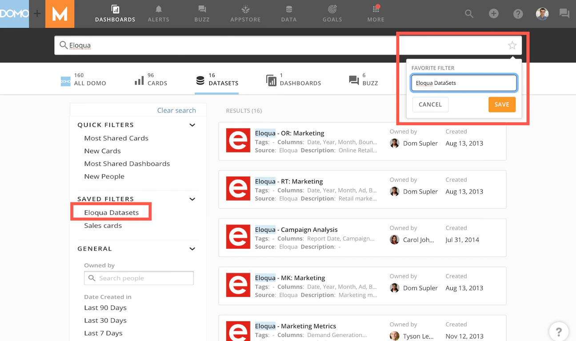Filter by Last 7 Days

click(104, 333)
